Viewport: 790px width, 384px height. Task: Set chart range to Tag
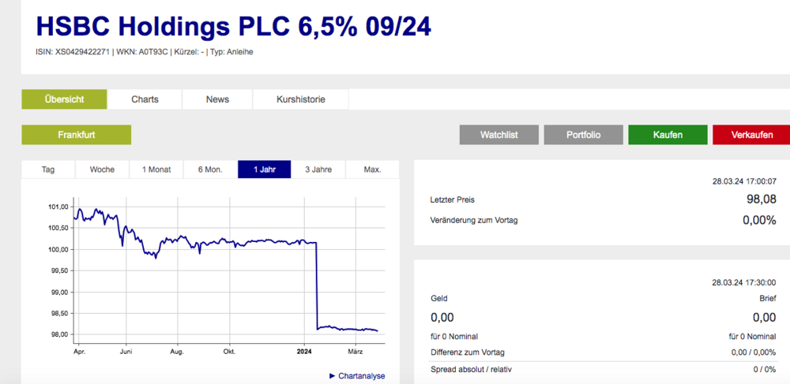pyautogui.click(x=48, y=170)
